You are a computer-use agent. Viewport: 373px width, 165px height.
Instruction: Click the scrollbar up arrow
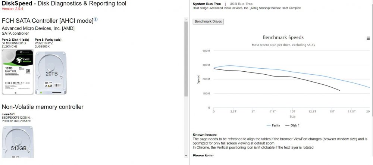(x=186, y=19)
